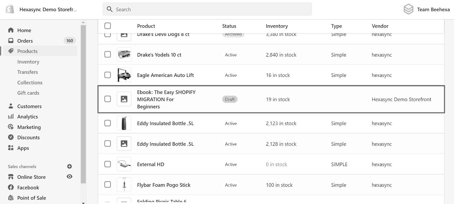Open Eddy bottle 2,128 in stock placeholder thumbnail
454x204 pixels.
tap(124, 143)
